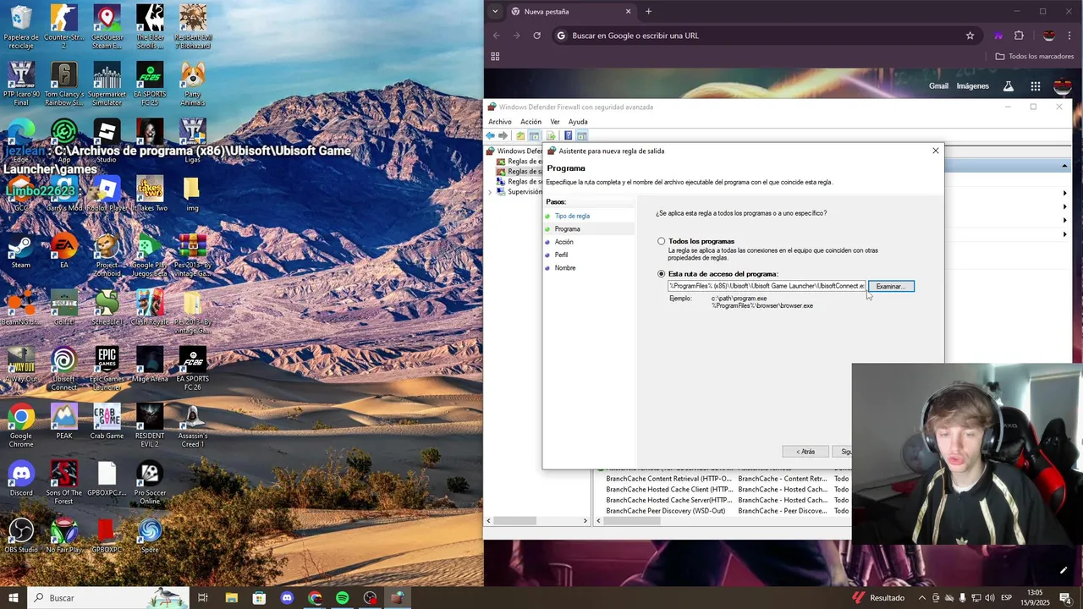Image resolution: width=1083 pixels, height=609 pixels.
Task: Open Project Zomboid desktop shortcut
Action: tap(107, 256)
